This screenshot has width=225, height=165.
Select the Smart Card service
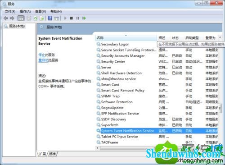(x=110, y=85)
